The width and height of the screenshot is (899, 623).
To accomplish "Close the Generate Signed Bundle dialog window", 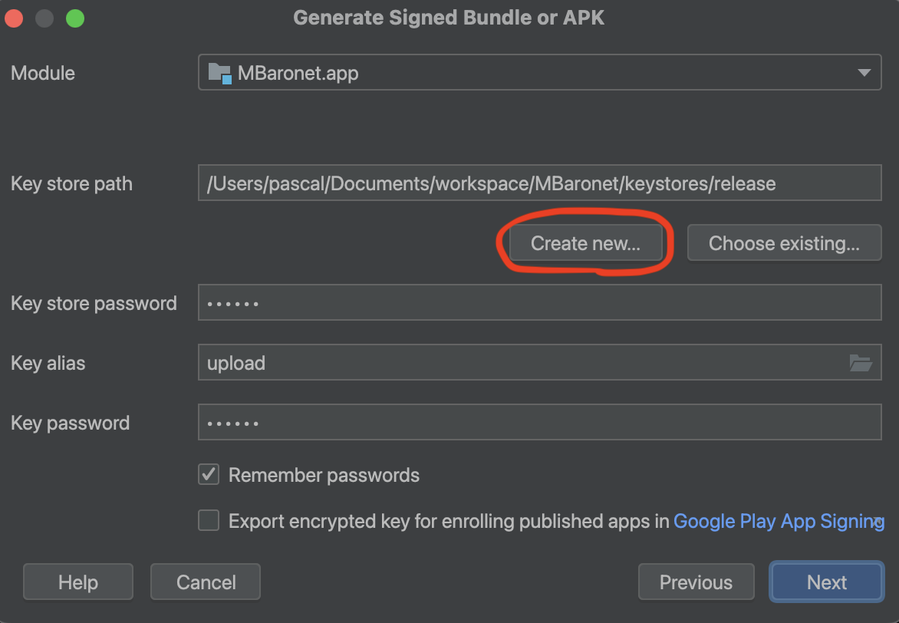I will tap(15, 18).
